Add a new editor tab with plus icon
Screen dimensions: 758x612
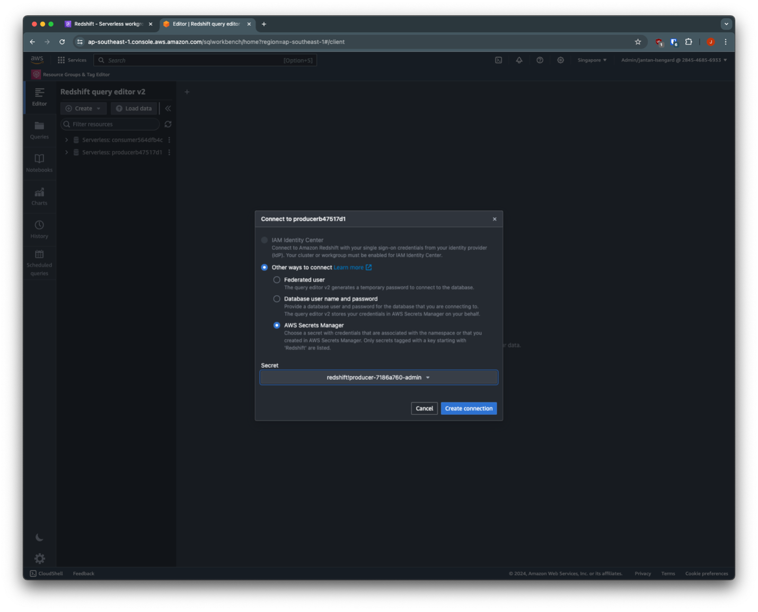click(x=187, y=92)
